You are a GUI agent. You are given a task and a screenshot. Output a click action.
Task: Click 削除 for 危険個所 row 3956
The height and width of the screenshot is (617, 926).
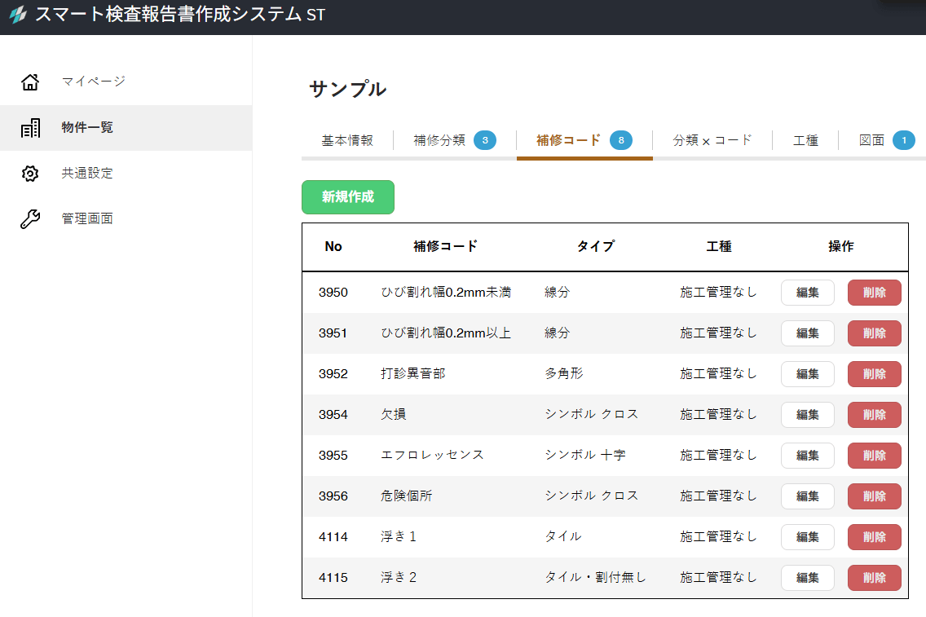(874, 496)
